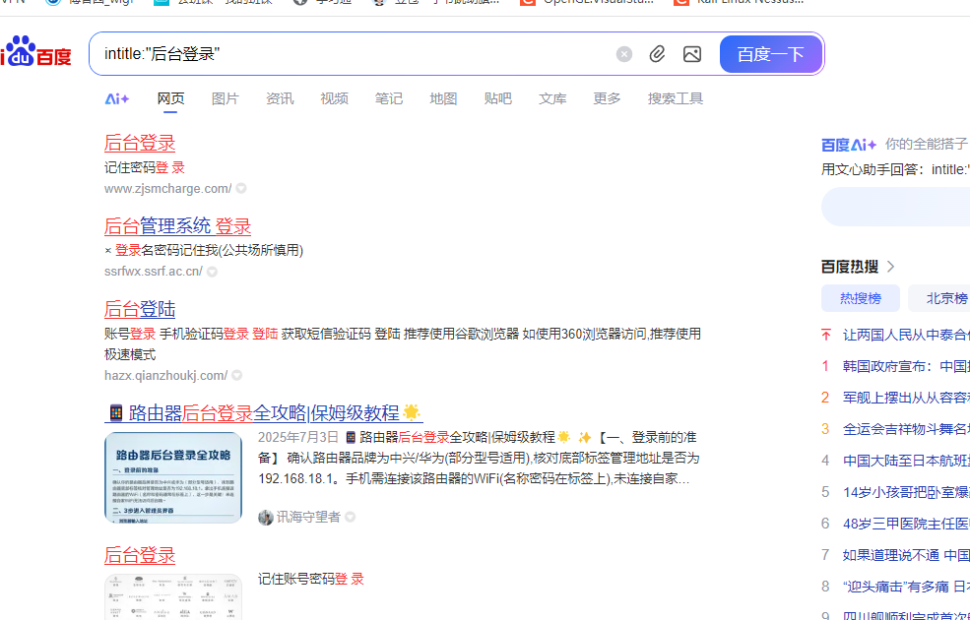Open hot search 军舰上摆出从从容容
This screenshot has width=970, height=620.
pos(906,399)
